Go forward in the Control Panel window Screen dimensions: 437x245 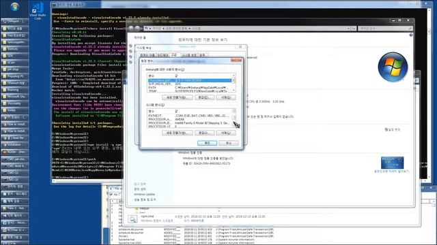point(138,29)
